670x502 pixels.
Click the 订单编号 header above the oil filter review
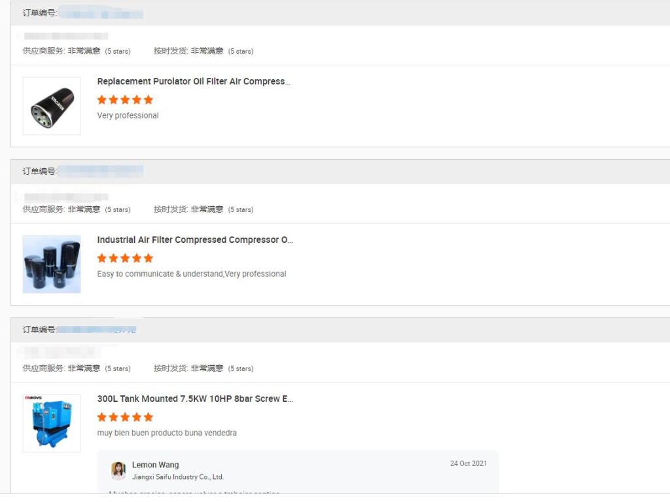39,13
